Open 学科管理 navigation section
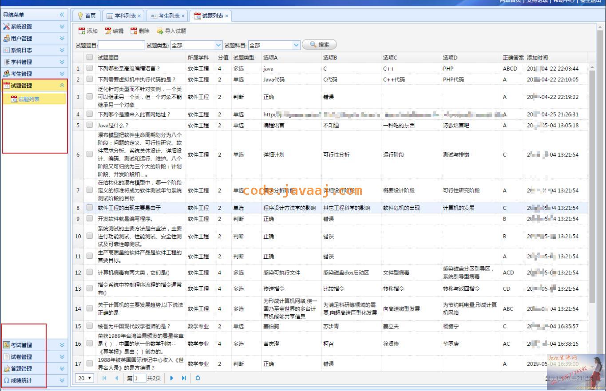The height and width of the screenshot is (391, 606). click(x=34, y=62)
